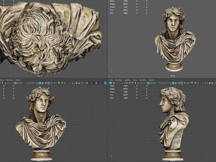
Task: Click the exposure value field showing 0.00
Action: click(91, 83)
